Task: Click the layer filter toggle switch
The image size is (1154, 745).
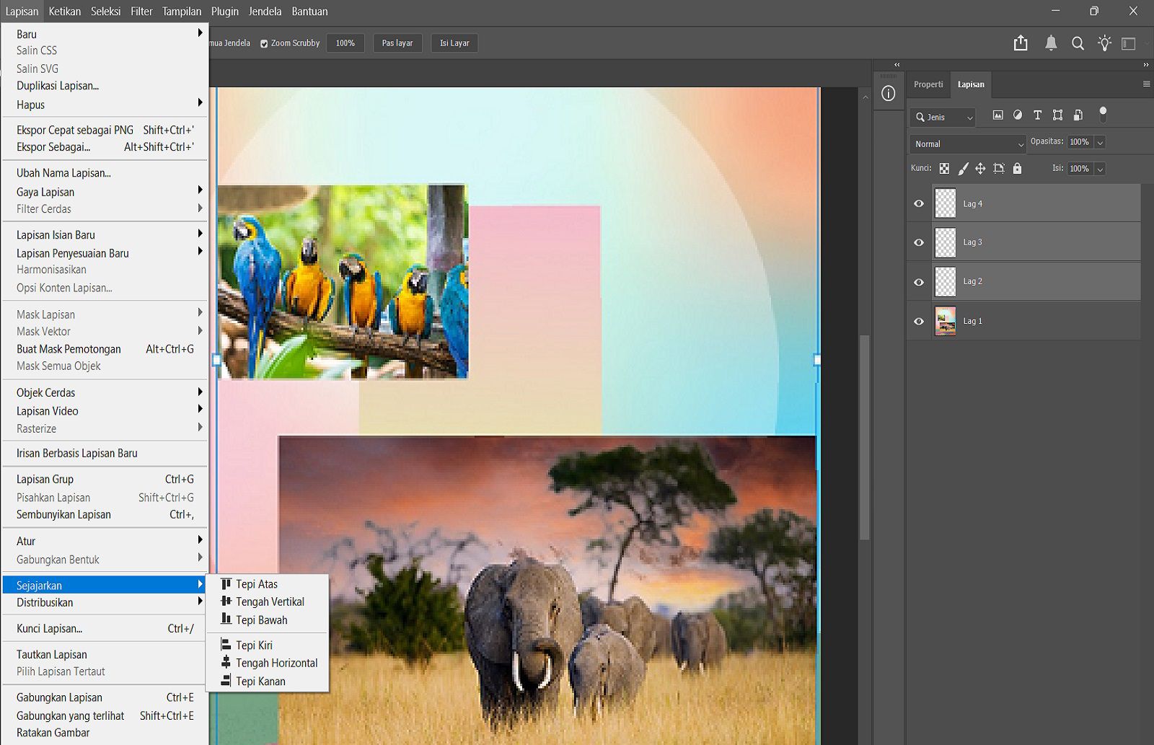Action: (1103, 114)
